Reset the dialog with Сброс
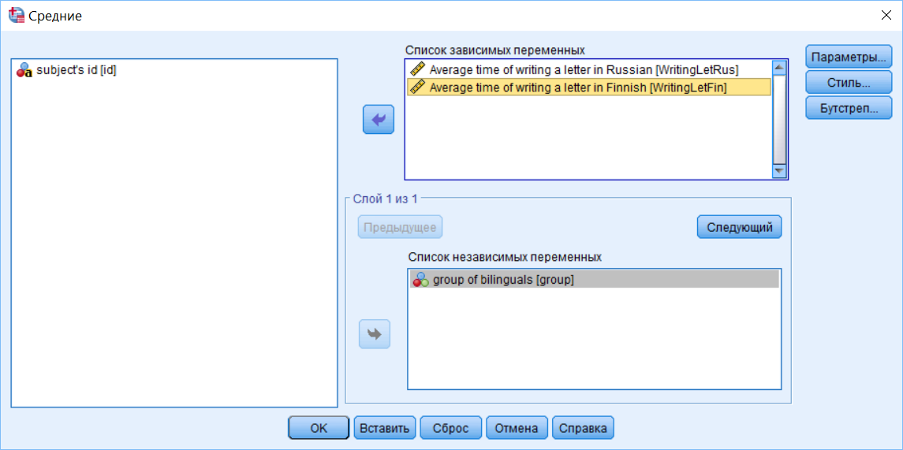Image resolution: width=903 pixels, height=450 pixels. [x=451, y=428]
